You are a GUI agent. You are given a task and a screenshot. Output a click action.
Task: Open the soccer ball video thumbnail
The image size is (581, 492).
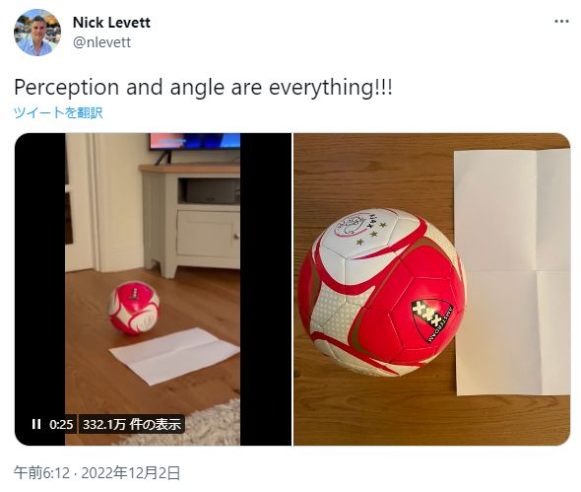pos(153,289)
